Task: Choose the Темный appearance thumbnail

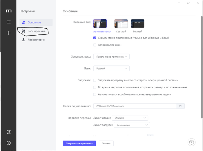Action: tap(137, 24)
